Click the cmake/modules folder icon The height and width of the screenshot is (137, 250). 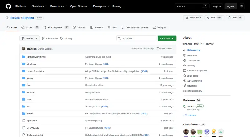(24, 71)
